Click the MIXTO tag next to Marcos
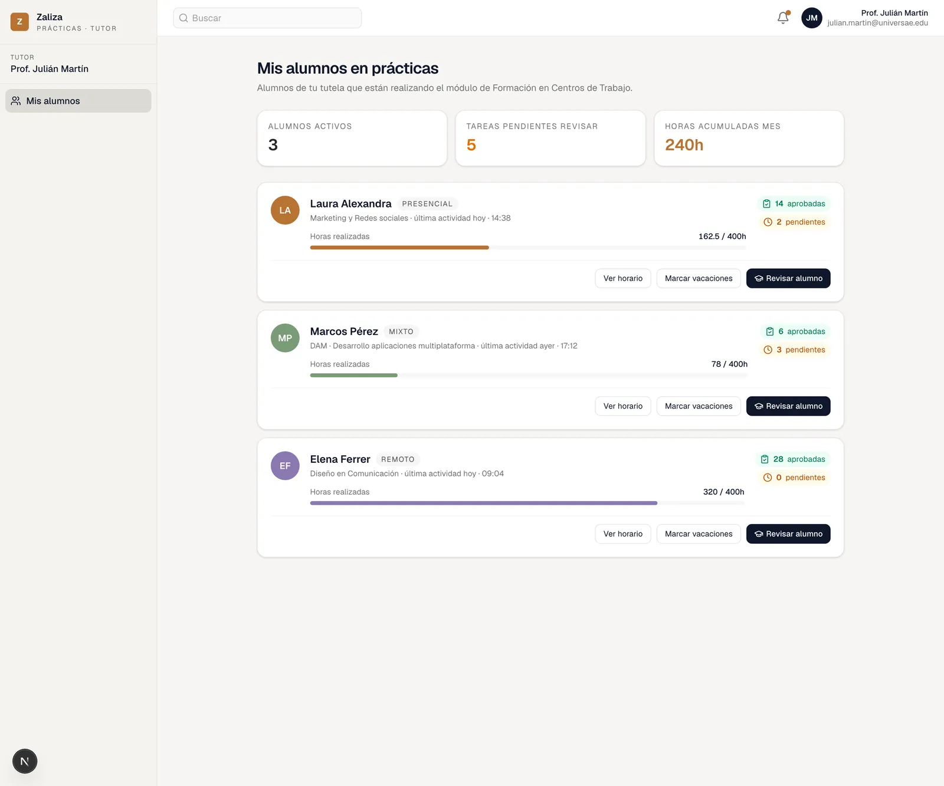 tap(401, 331)
